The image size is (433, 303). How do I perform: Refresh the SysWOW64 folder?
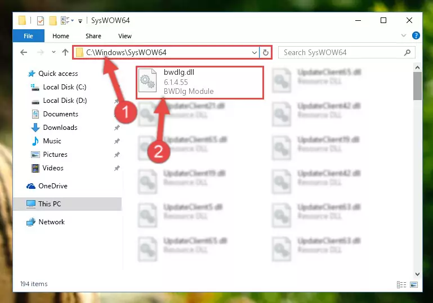[265, 52]
